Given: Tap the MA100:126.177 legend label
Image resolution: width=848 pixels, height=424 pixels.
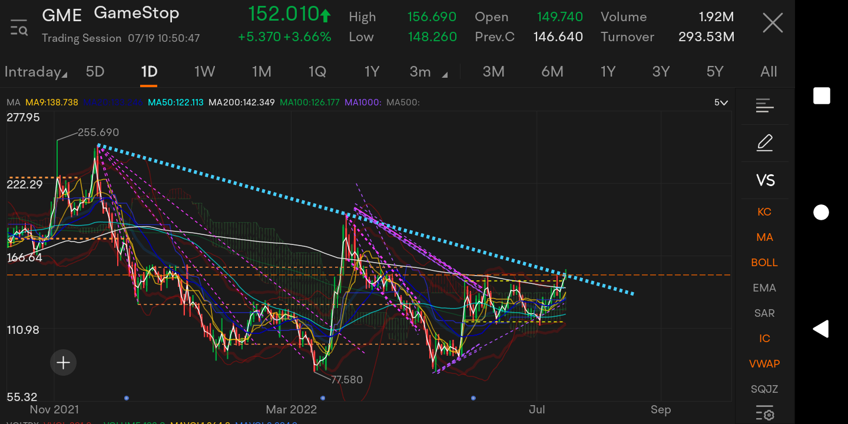Looking at the screenshot, I should [x=310, y=102].
